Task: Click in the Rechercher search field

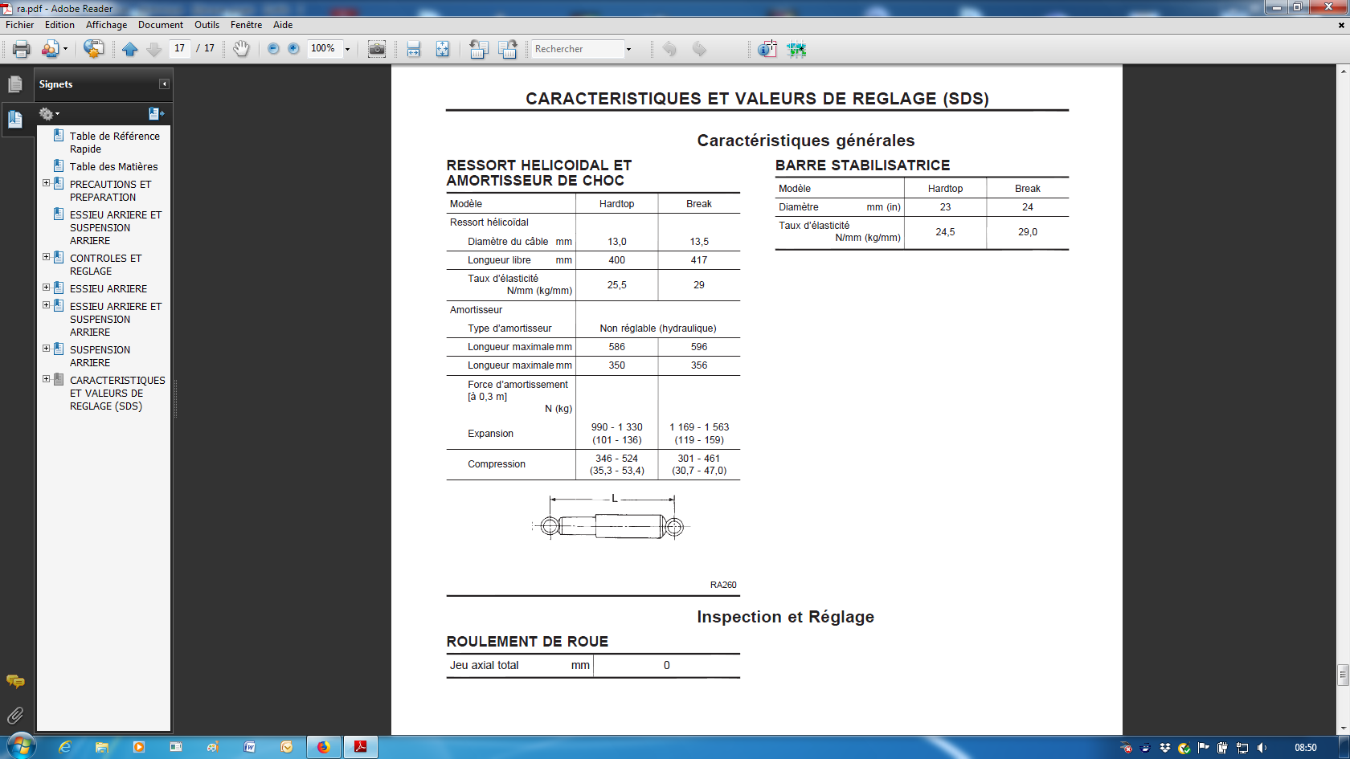Action: 578,49
